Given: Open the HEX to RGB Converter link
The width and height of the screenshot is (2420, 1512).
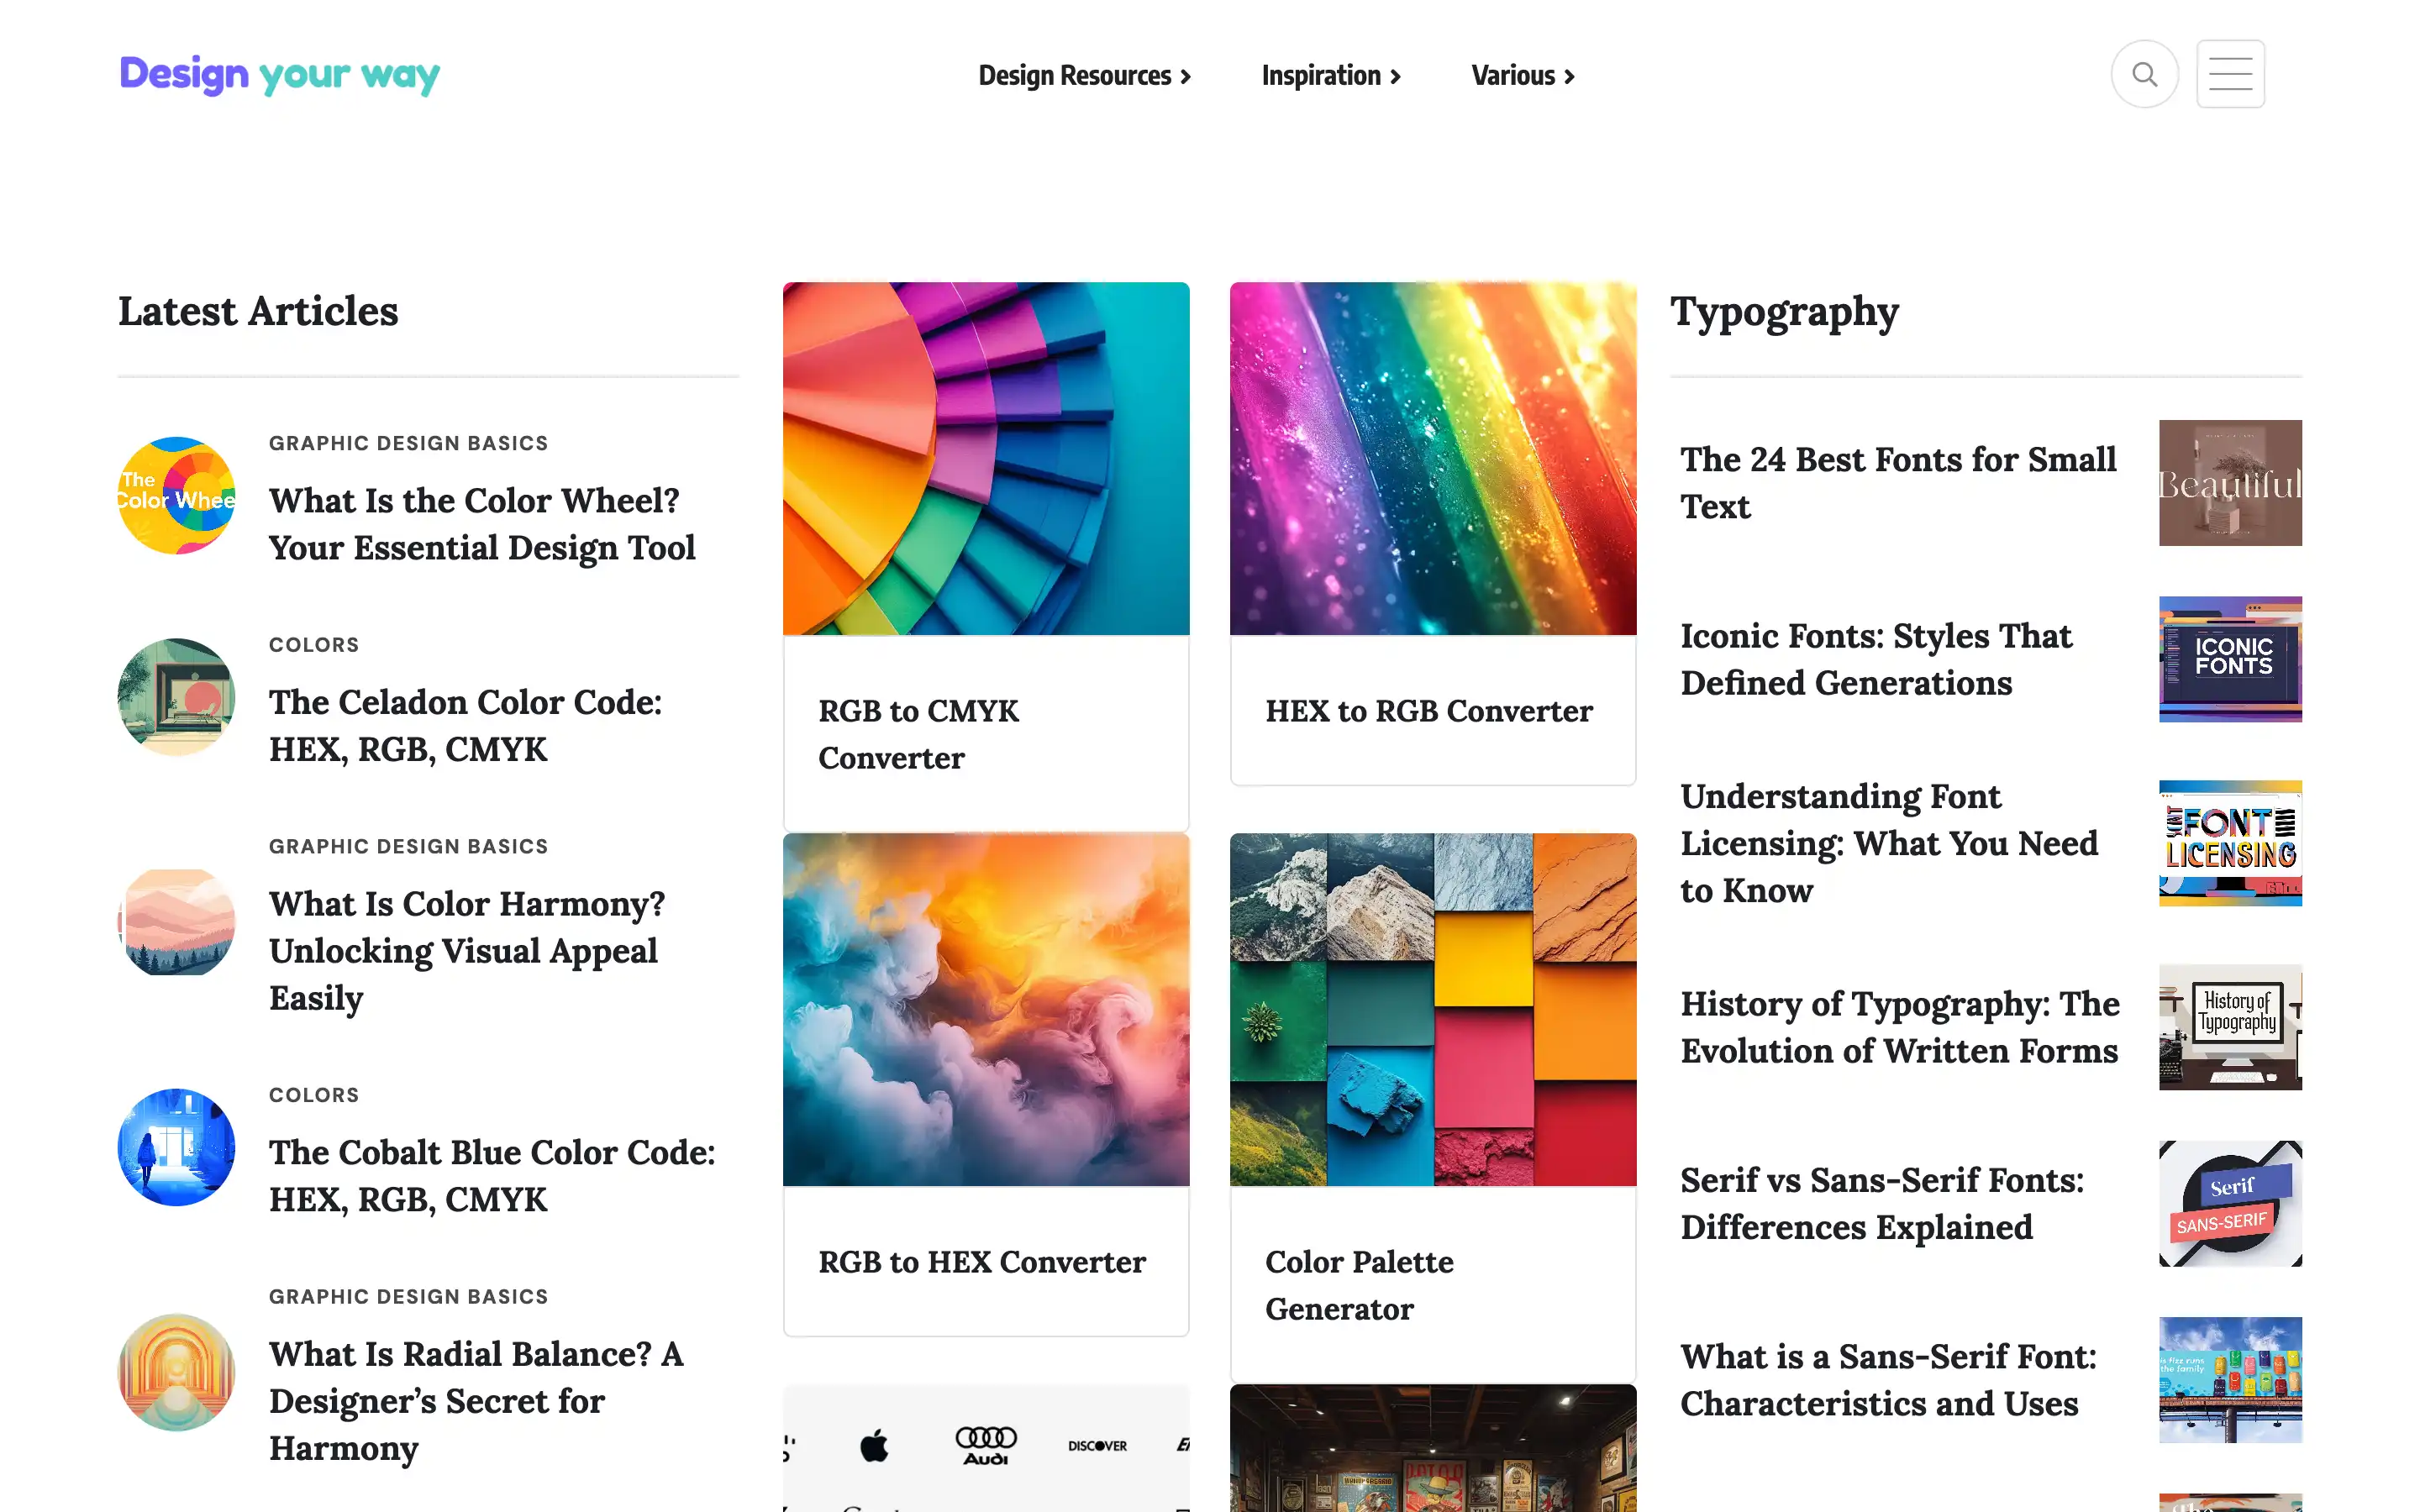Looking at the screenshot, I should point(1429,711).
